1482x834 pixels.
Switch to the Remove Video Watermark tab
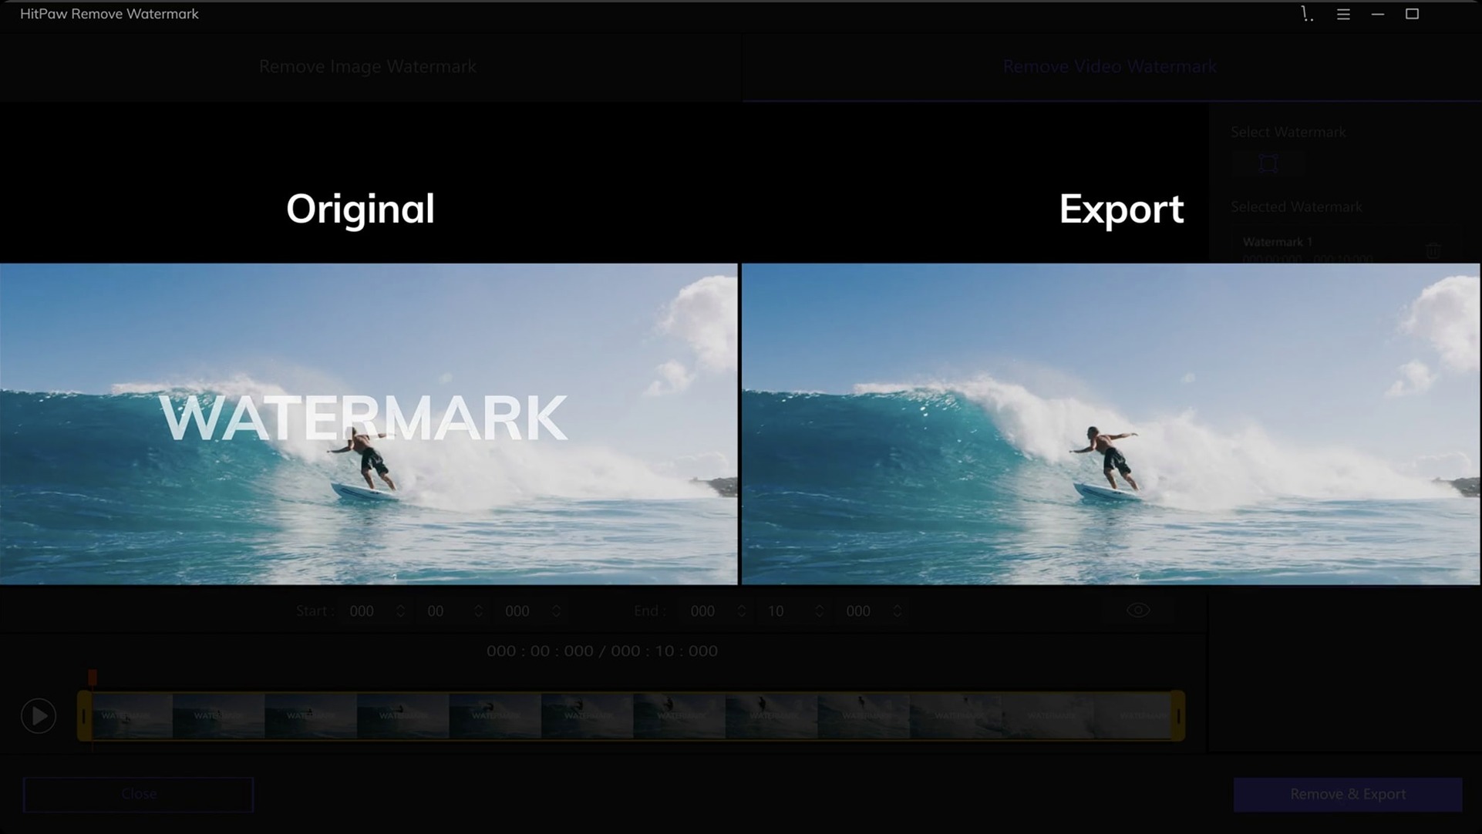pyautogui.click(x=1110, y=66)
